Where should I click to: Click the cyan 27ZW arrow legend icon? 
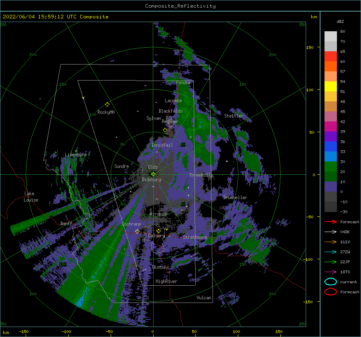point(331,252)
